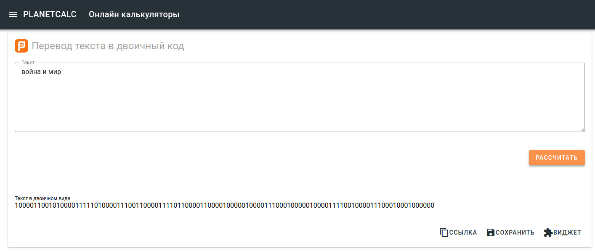The width and height of the screenshot is (595, 251).
Task: Open the hamburger navigation menu
Action: [13, 14]
